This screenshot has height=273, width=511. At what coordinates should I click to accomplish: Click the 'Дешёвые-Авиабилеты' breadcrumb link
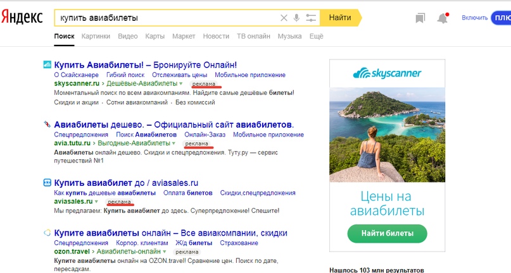pyautogui.click(x=142, y=83)
